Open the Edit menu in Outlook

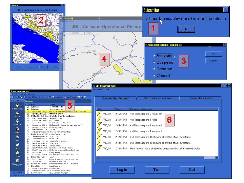[x=16, y=94]
